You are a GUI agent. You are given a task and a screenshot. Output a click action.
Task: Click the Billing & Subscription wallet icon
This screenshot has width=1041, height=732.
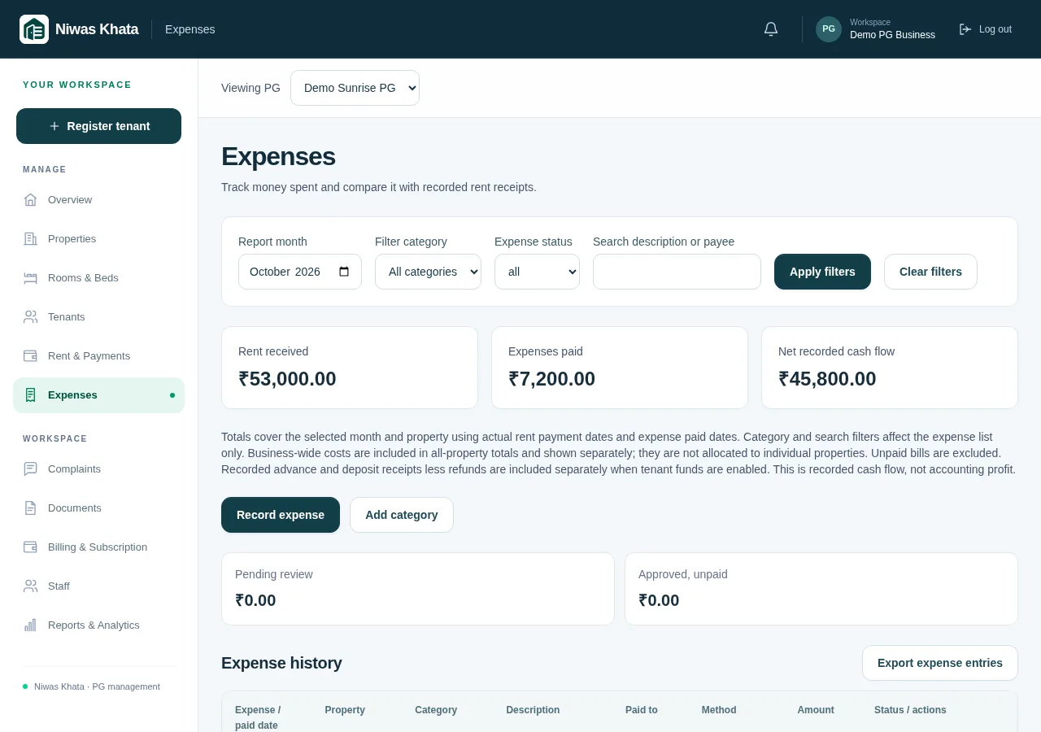30,547
